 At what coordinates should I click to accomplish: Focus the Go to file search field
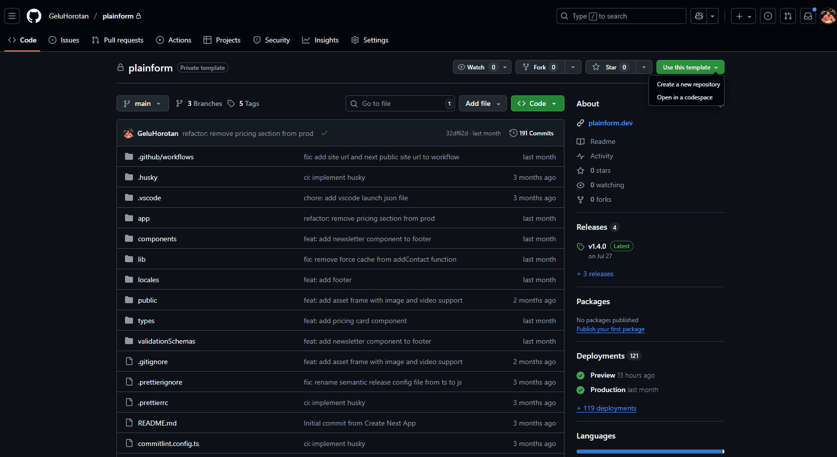pos(400,103)
